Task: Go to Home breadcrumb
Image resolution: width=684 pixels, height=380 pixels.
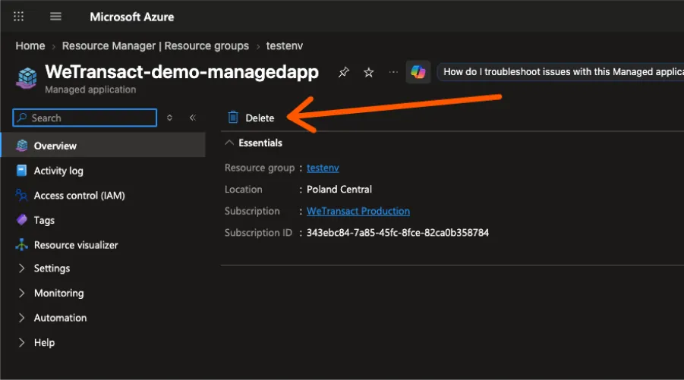Action: (30, 46)
